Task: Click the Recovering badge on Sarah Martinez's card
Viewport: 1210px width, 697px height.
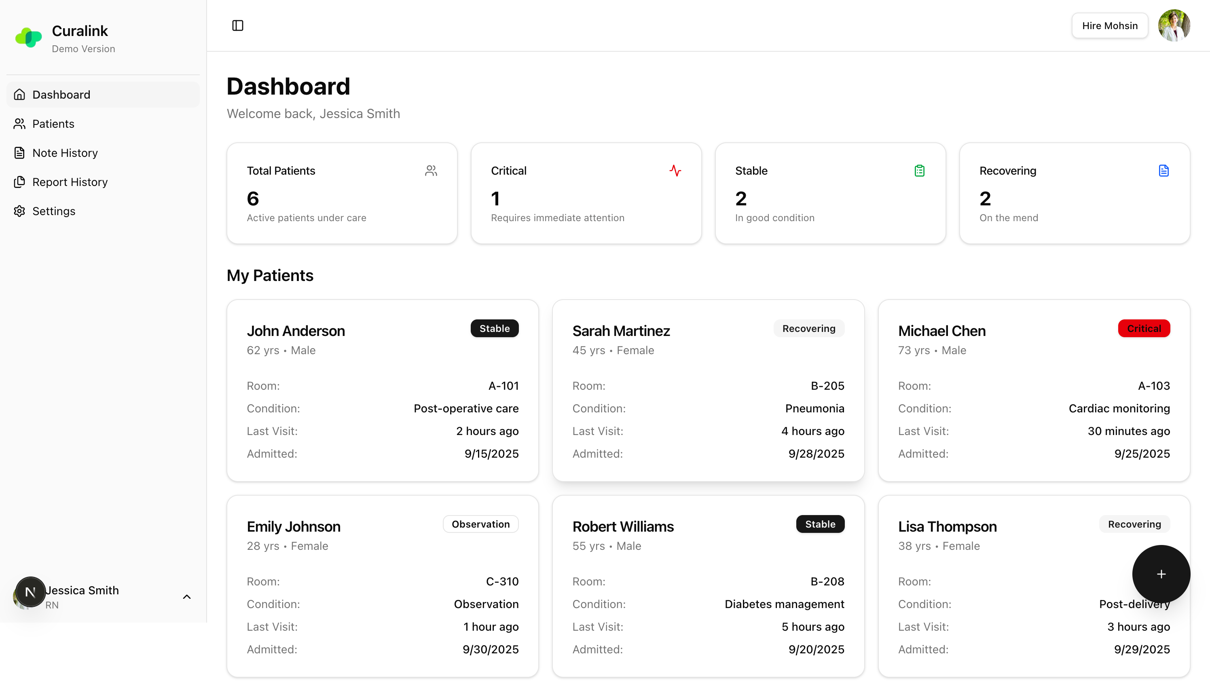Action: pos(808,328)
